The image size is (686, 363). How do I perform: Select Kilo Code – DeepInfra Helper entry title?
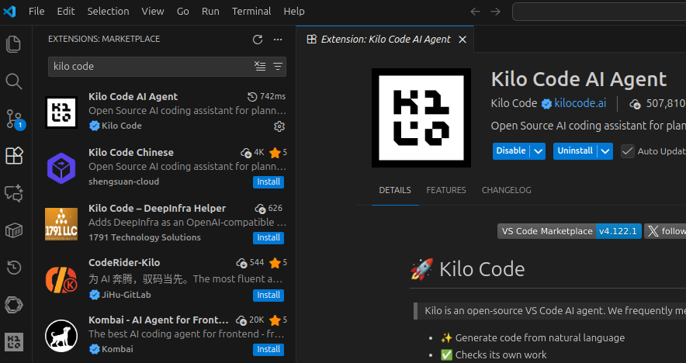click(157, 208)
